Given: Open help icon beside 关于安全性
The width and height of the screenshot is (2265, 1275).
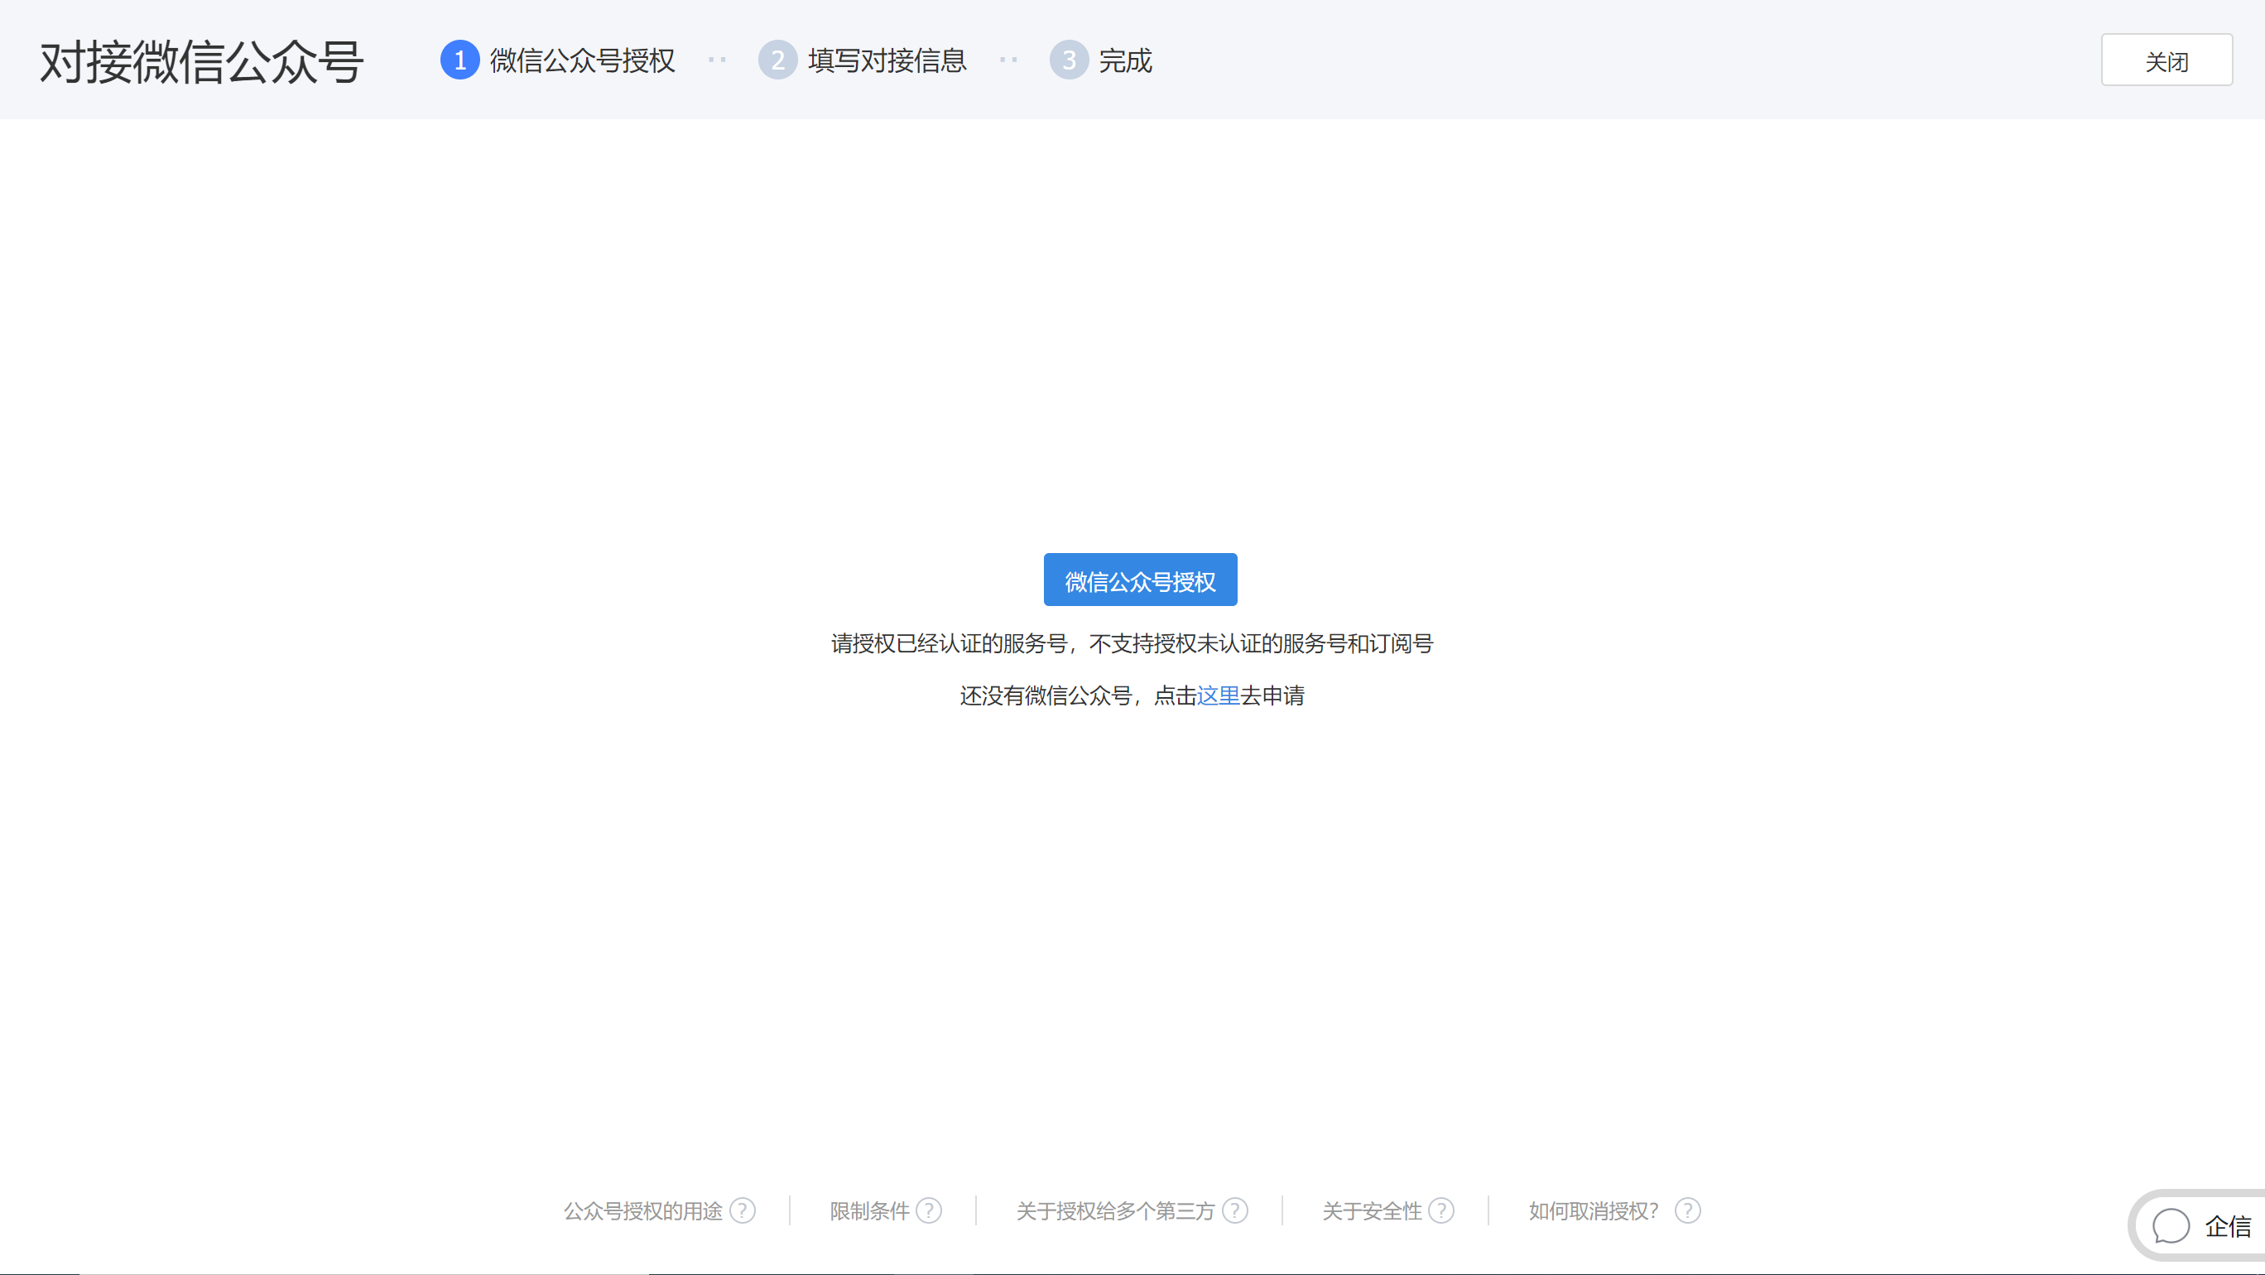Looking at the screenshot, I should (x=1440, y=1210).
